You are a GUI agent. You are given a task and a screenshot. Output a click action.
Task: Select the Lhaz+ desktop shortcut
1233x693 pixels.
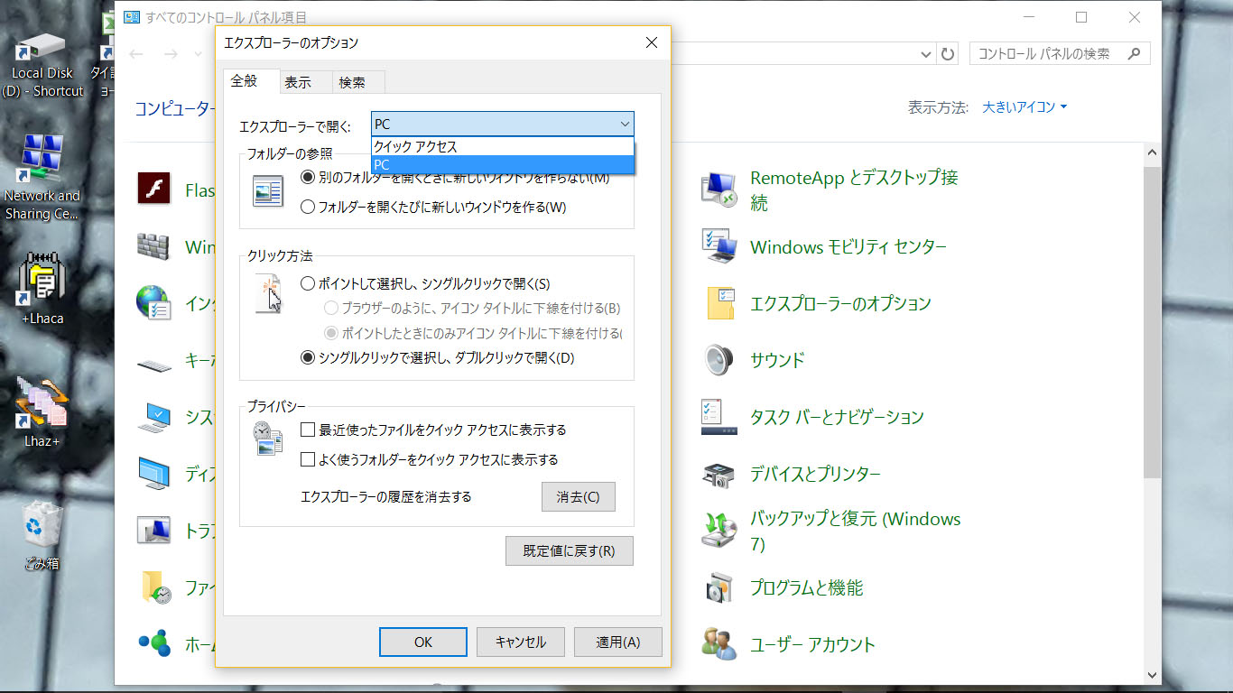coord(42,413)
